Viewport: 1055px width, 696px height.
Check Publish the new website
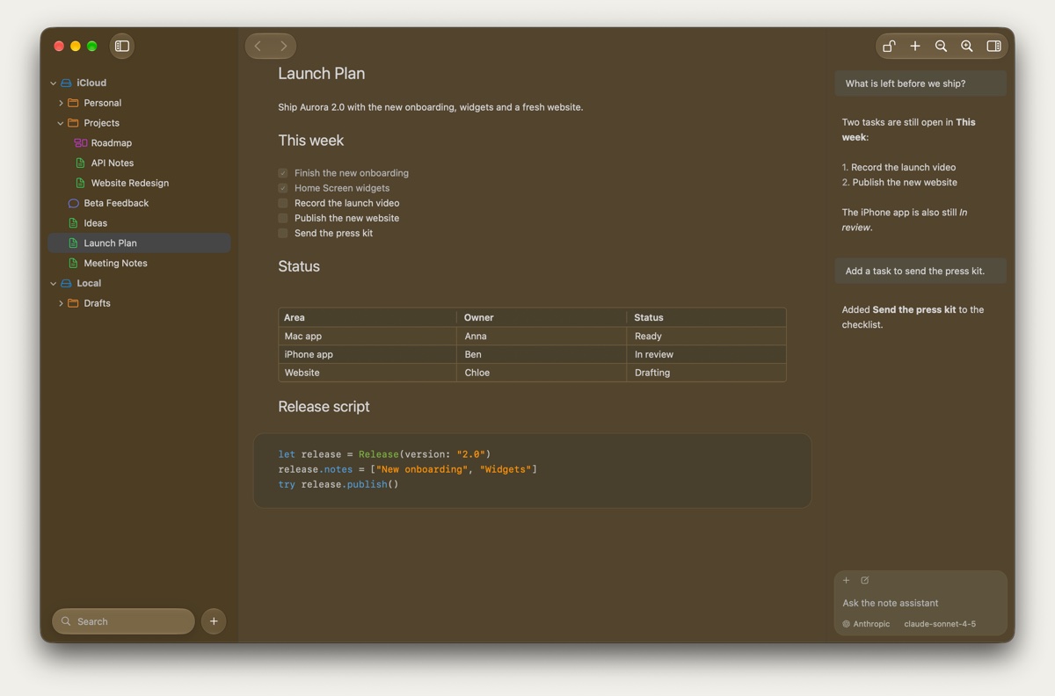click(x=283, y=218)
